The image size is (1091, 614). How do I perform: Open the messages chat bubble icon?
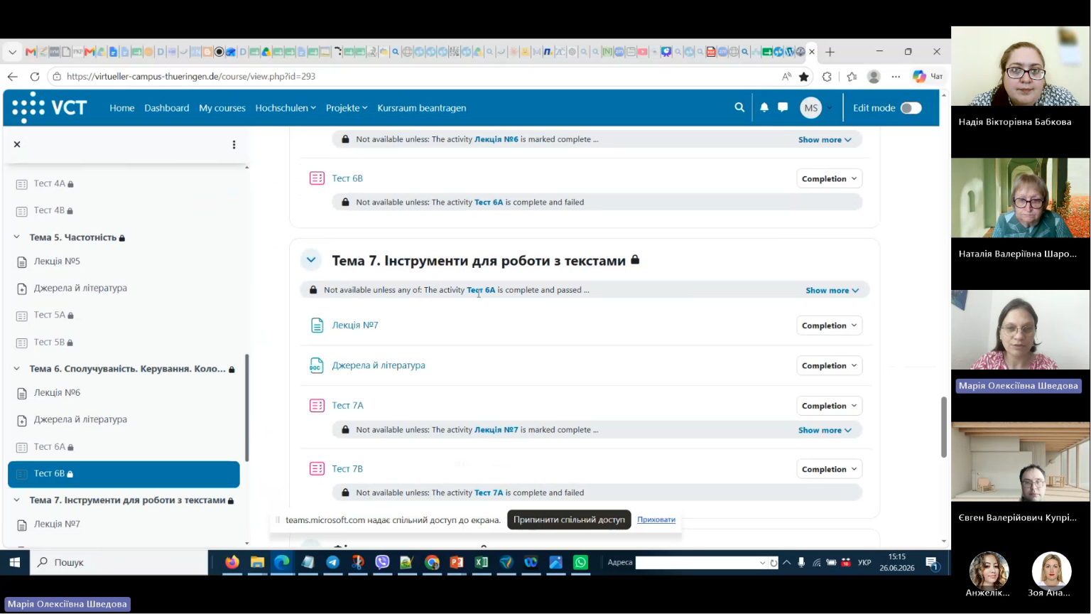pos(783,107)
